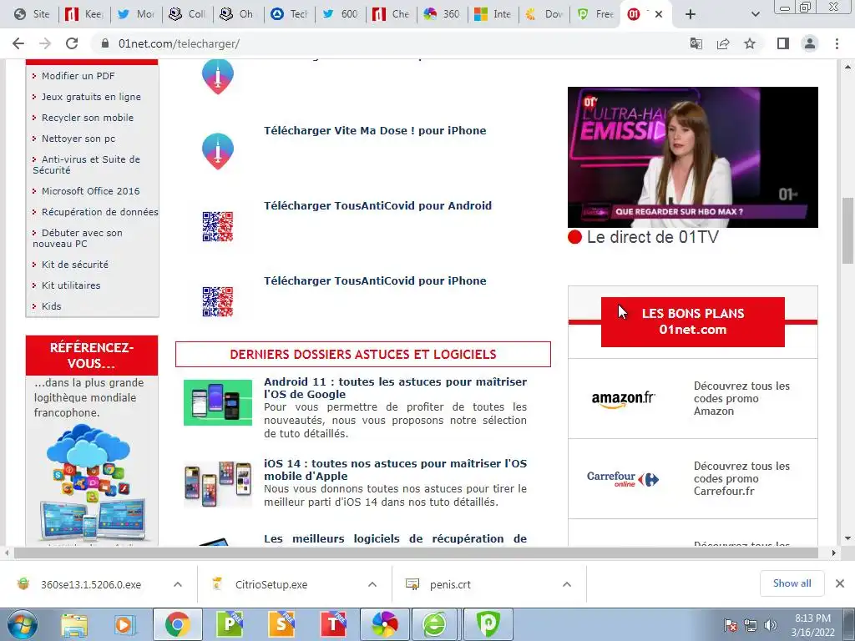This screenshot has height=641, width=855.
Task: Open Windows Explorer from taskbar
Action: [74, 624]
